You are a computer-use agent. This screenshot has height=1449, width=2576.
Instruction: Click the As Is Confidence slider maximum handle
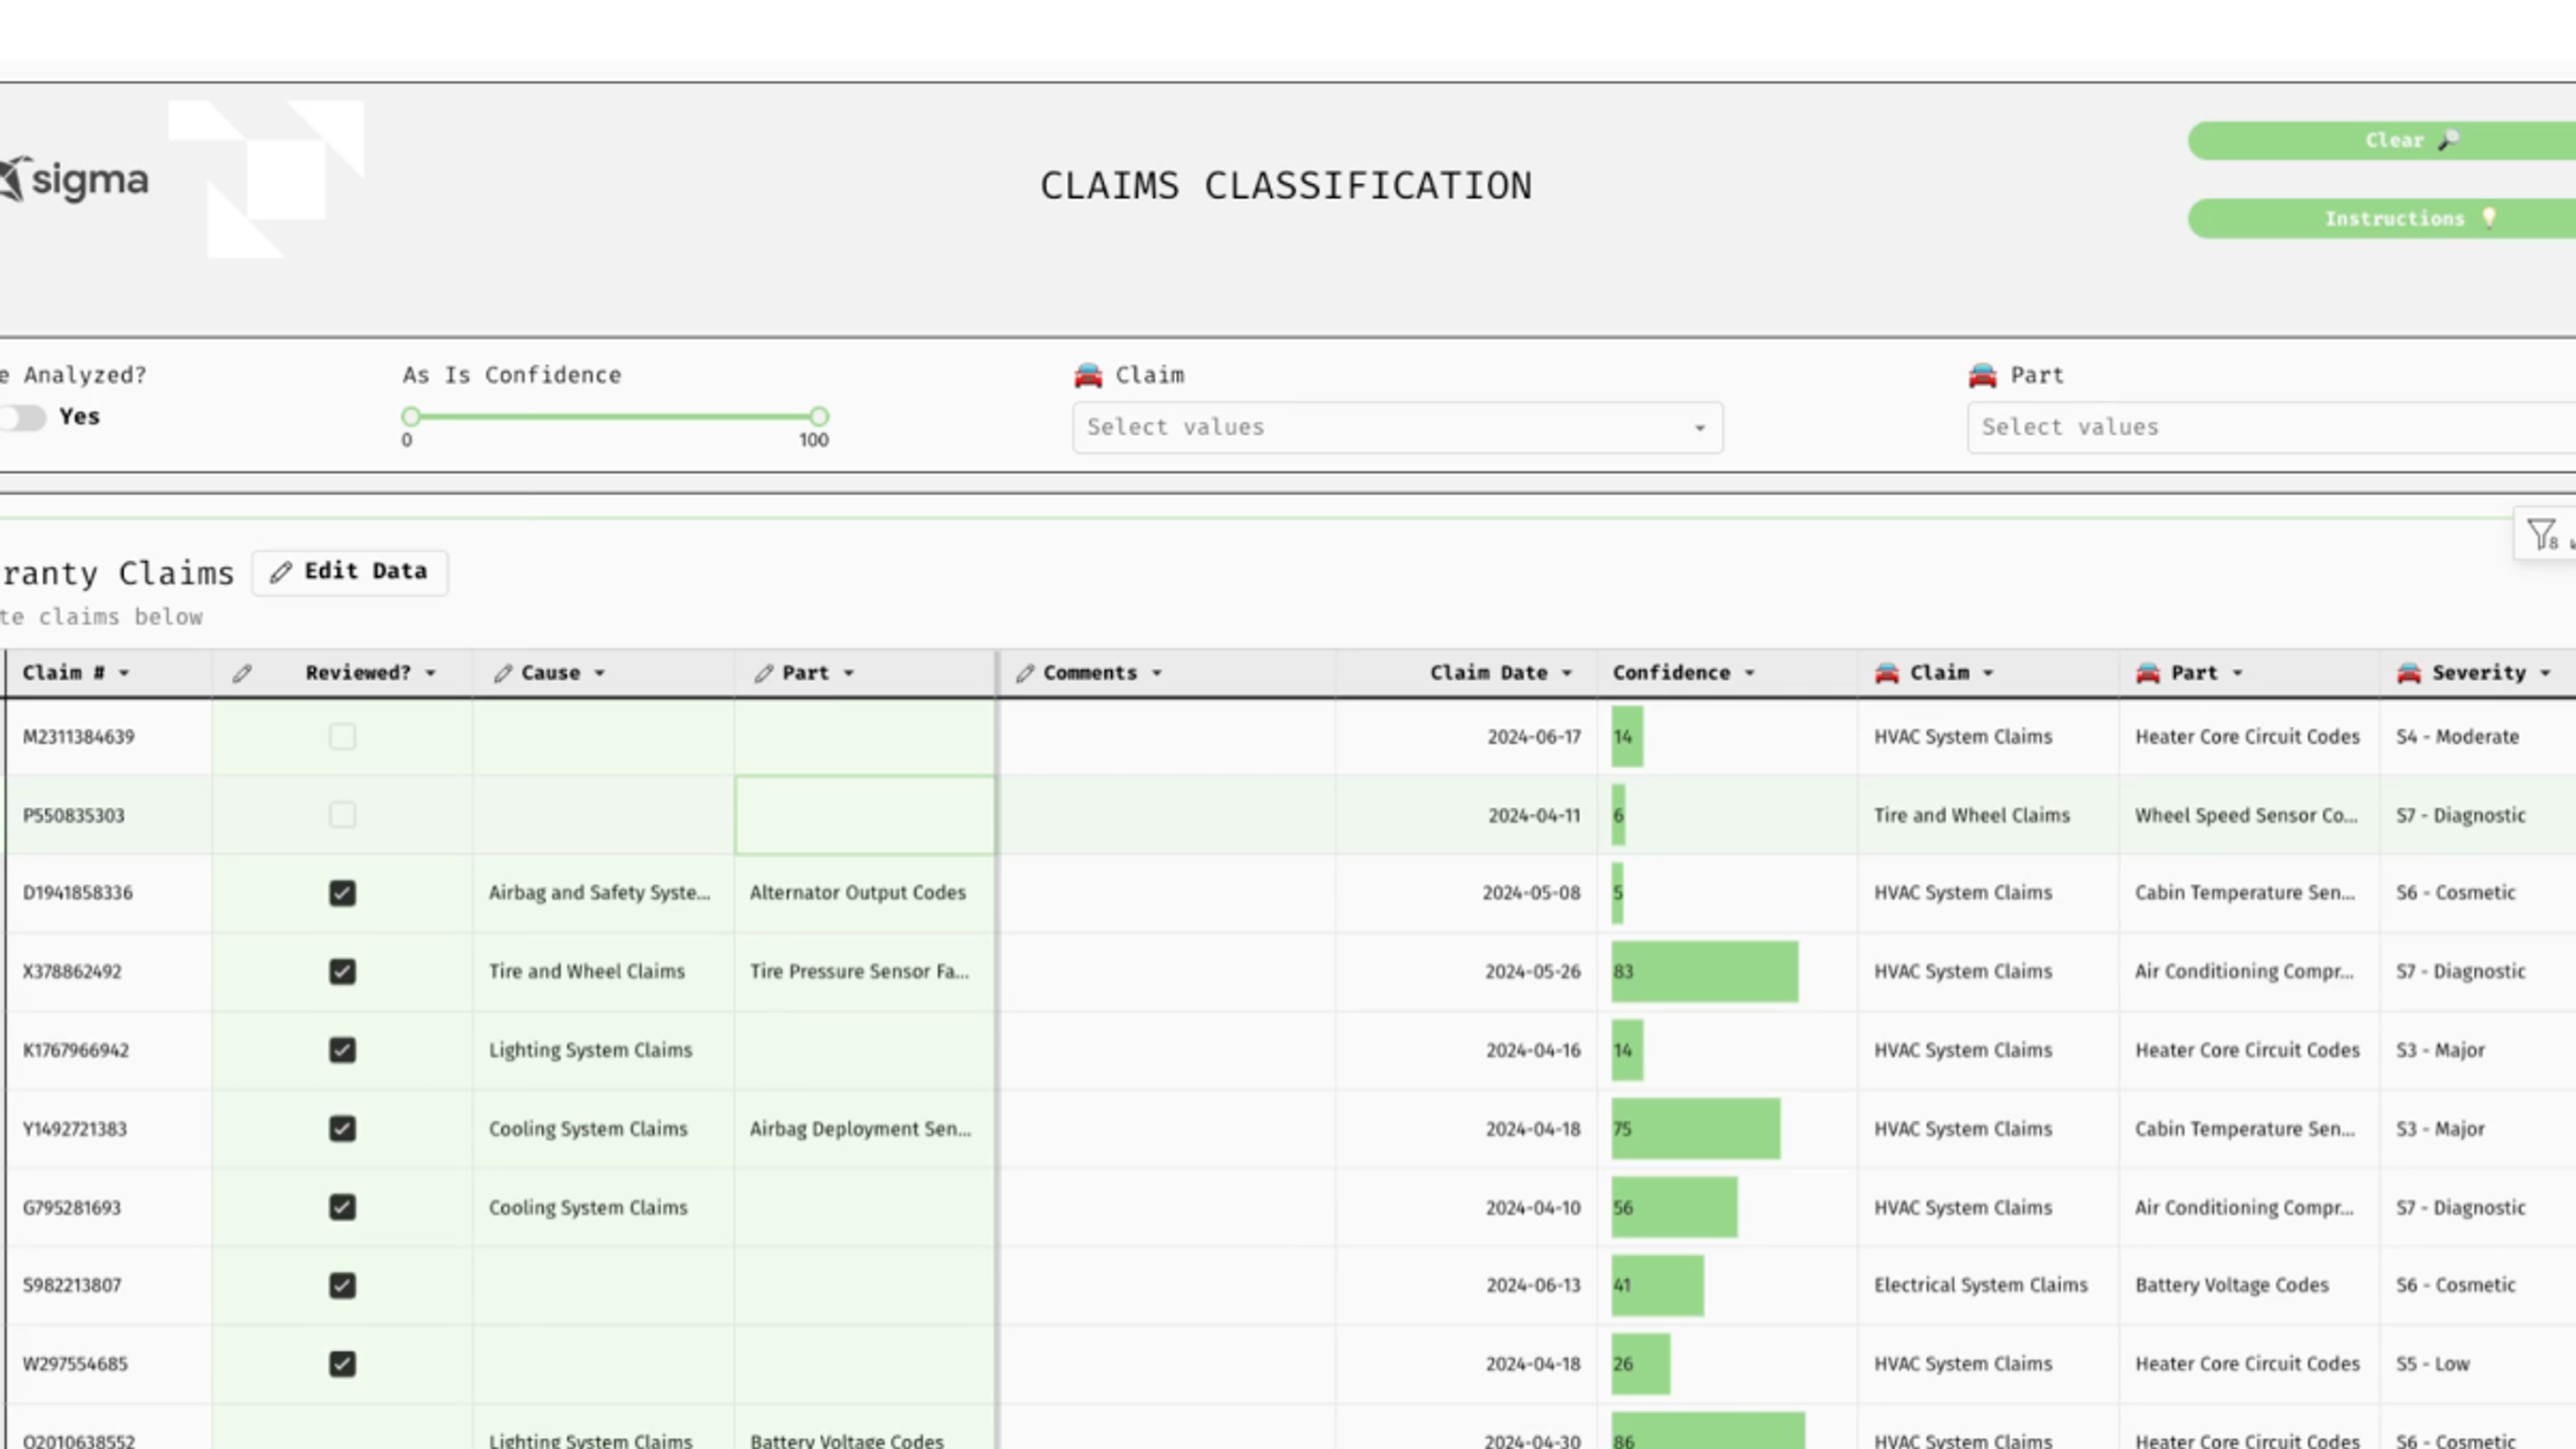[x=819, y=416]
